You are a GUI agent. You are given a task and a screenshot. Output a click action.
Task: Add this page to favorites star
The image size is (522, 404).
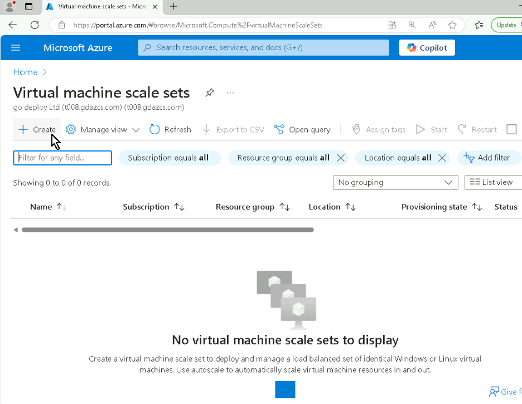point(452,25)
